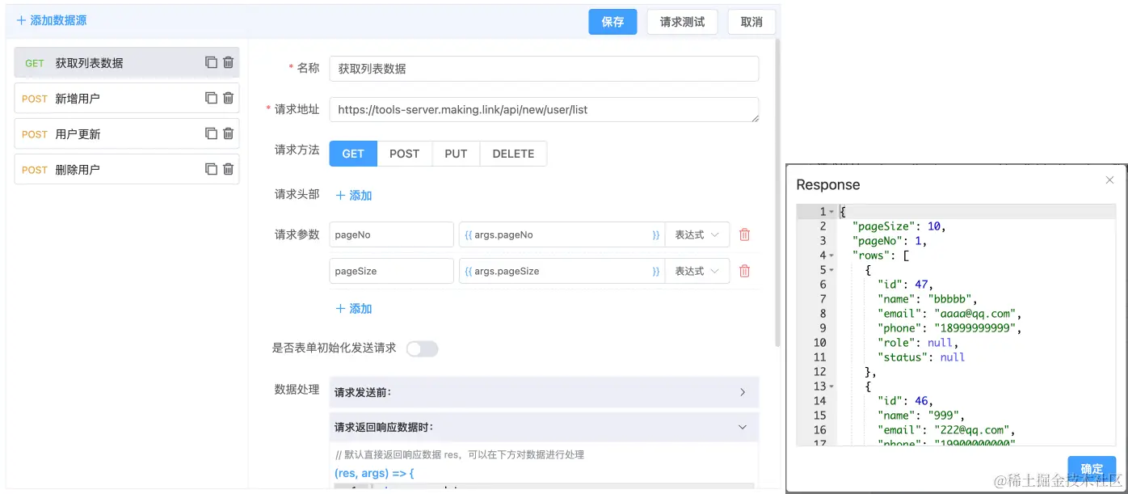Screen dimensions: 1128x494
Task: Click inside the 名称 input field
Action: tap(544, 69)
